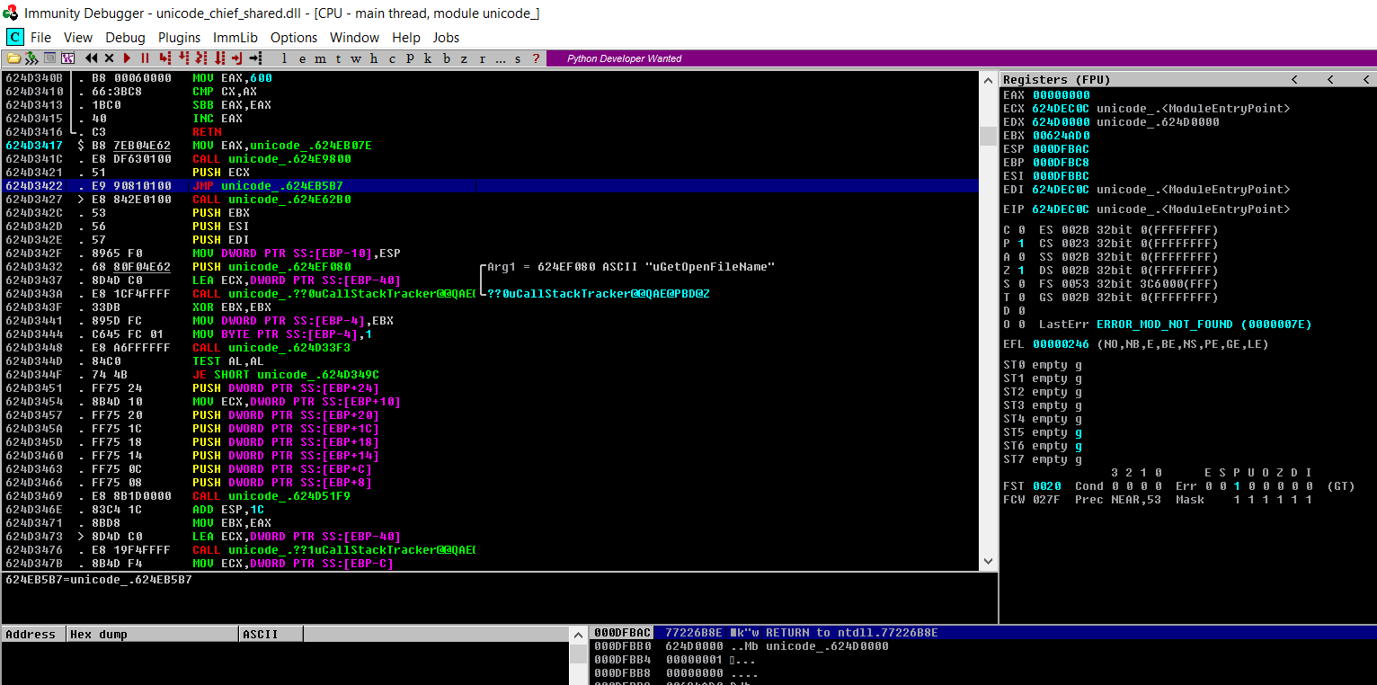Click the ASCII column header in dump
This screenshot has height=685, width=1377.
click(271, 634)
